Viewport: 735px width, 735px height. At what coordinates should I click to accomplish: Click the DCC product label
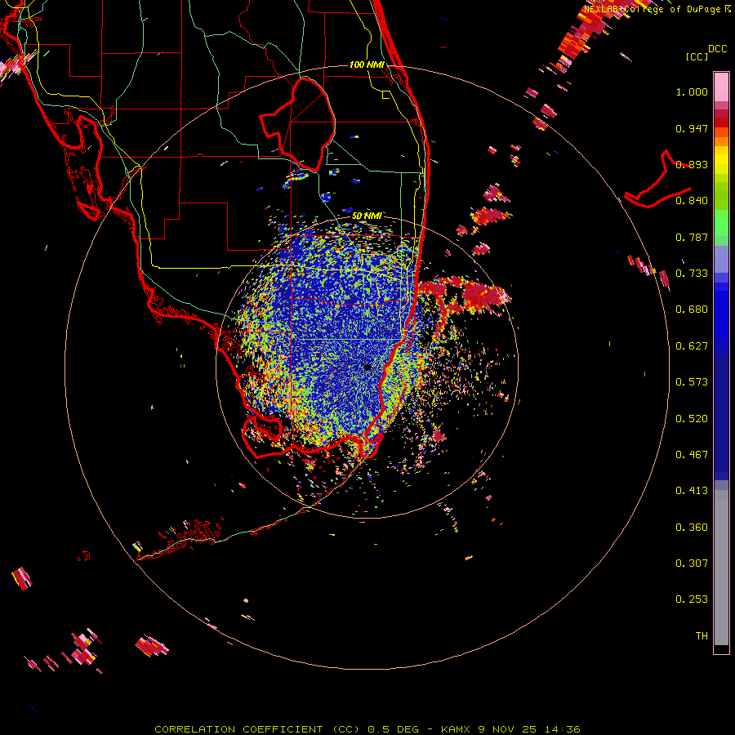click(717, 49)
